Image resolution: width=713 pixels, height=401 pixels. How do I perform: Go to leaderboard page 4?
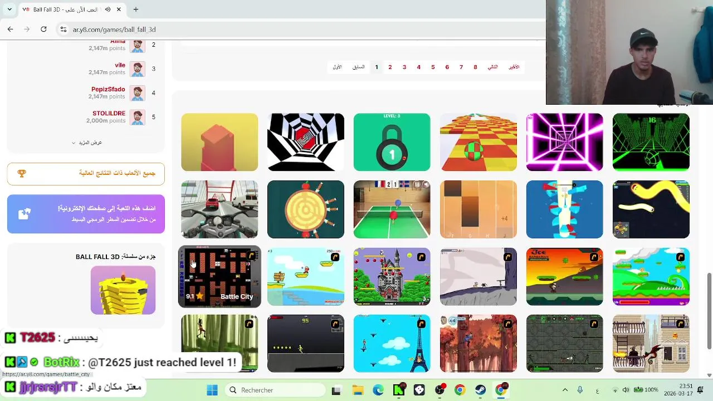click(x=419, y=67)
